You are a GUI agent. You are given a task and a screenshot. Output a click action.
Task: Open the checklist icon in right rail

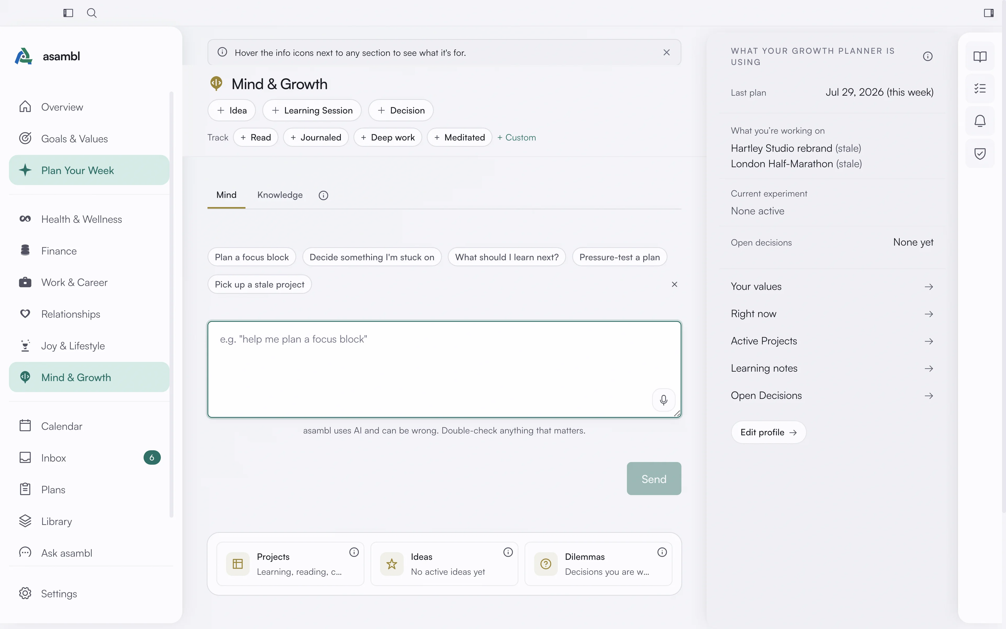pyautogui.click(x=980, y=88)
